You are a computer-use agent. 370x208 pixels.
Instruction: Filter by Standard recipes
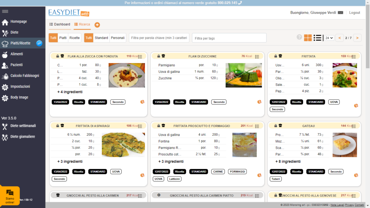pyautogui.click(x=102, y=38)
